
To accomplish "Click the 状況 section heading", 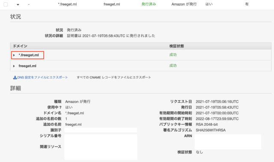I will click(15, 17).
